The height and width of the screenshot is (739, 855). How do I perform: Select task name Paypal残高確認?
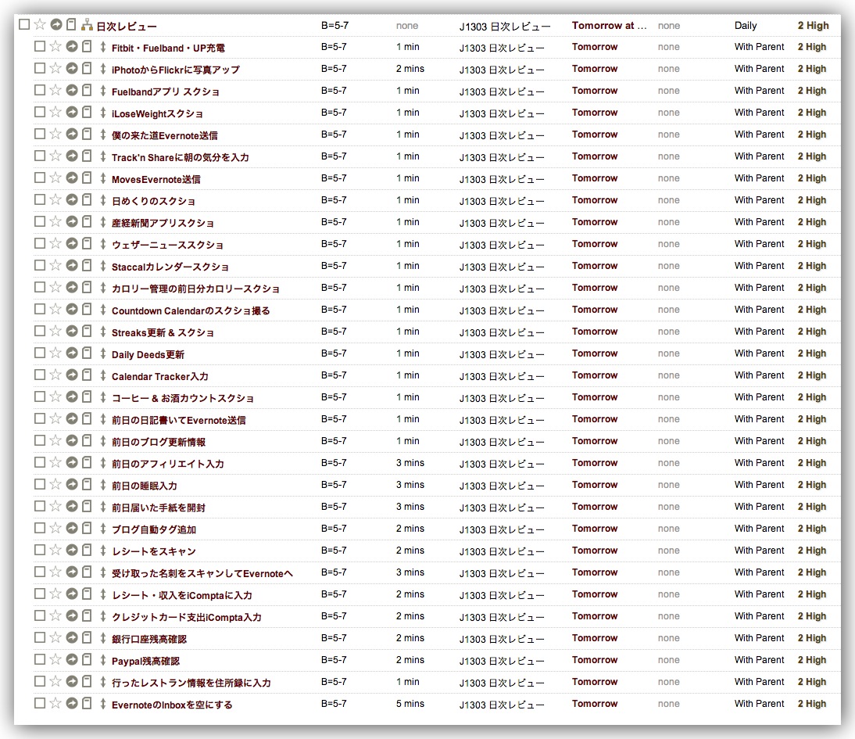[145, 661]
